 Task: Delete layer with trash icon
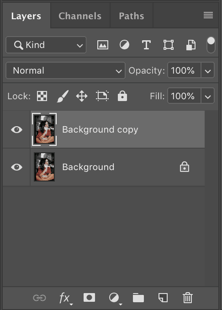(x=187, y=298)
